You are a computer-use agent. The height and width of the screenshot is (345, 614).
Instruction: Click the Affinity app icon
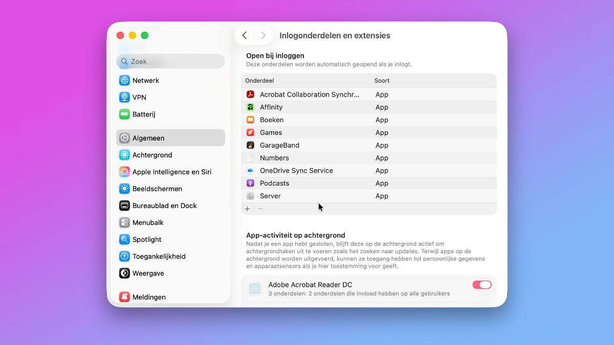tap(250, 107)
